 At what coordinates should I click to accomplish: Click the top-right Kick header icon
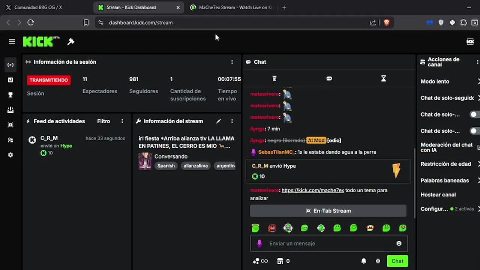pyautogui.click(x=470, y=42)
